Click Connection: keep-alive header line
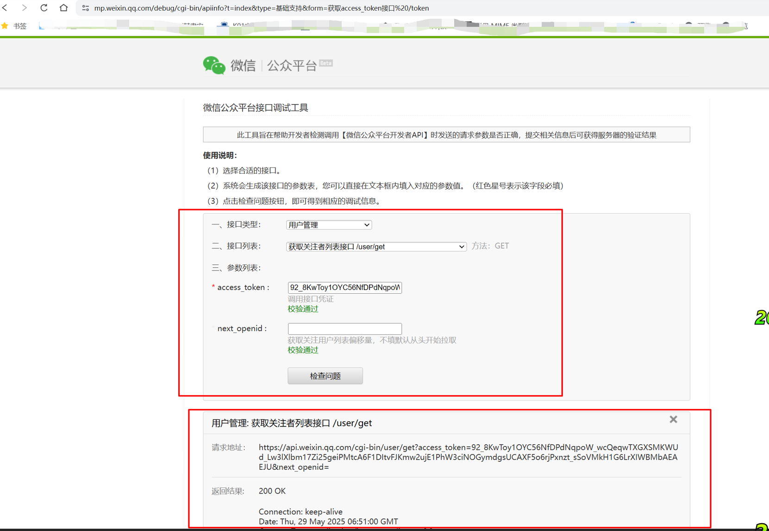The width and height of the screenshot is (769, 531). pyautogui.click(x=300, y=512)
